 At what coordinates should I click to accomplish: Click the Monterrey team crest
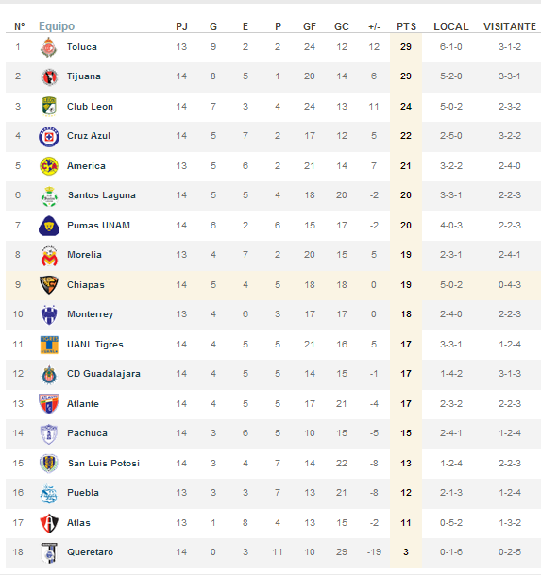[49, 314]
